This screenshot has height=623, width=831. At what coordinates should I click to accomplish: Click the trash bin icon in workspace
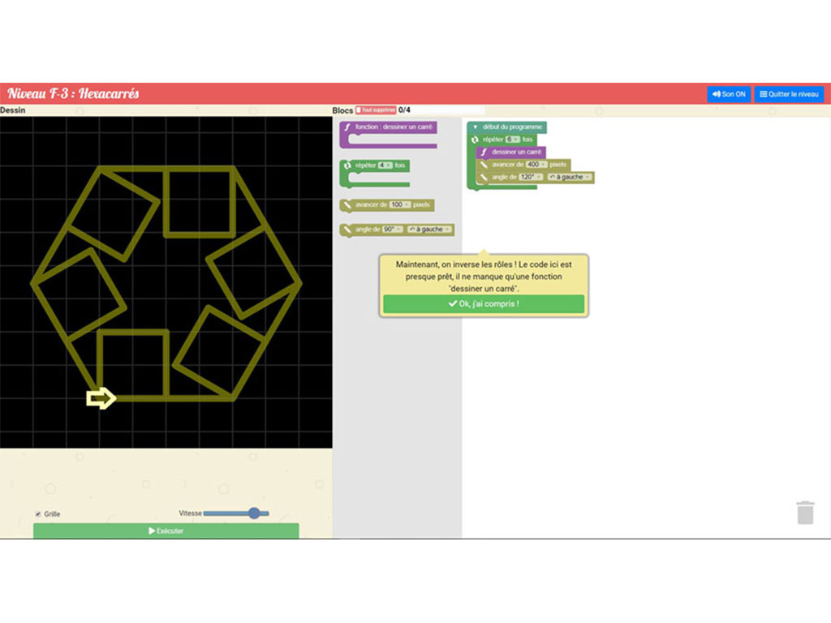point(804,513)
